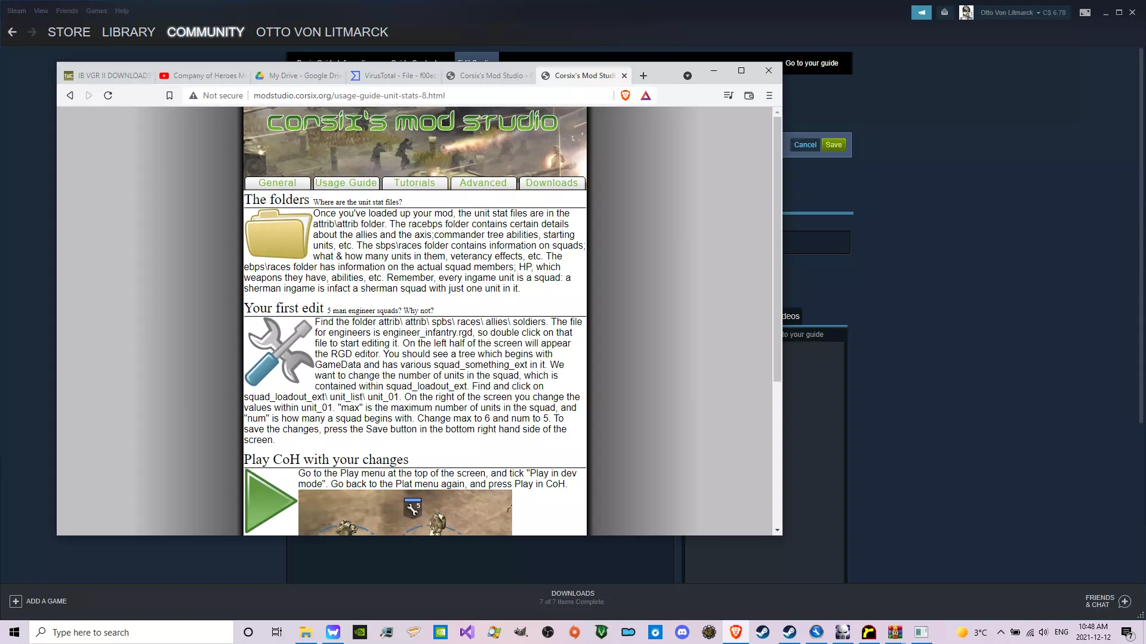Switch to Company of Heroes YouTube tab

[x=203, y=76]
